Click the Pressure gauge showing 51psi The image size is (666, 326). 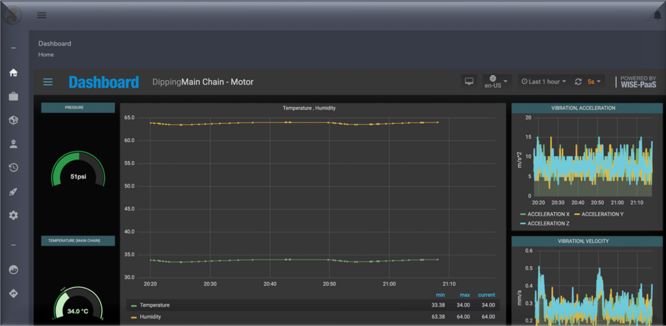pyautogui.click(x=78, y=172)
